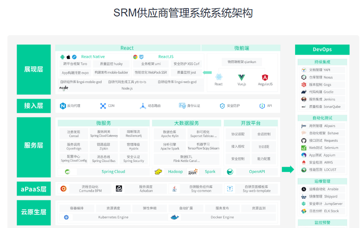Open the 微前端 section header

241,48
